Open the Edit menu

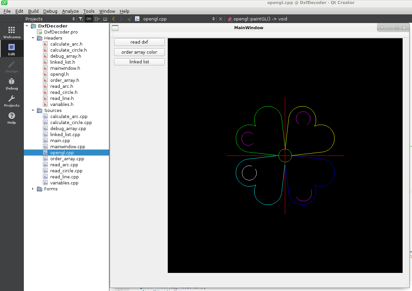pos(19,11)
